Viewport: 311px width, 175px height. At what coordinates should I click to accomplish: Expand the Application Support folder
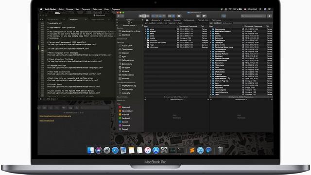210,31
